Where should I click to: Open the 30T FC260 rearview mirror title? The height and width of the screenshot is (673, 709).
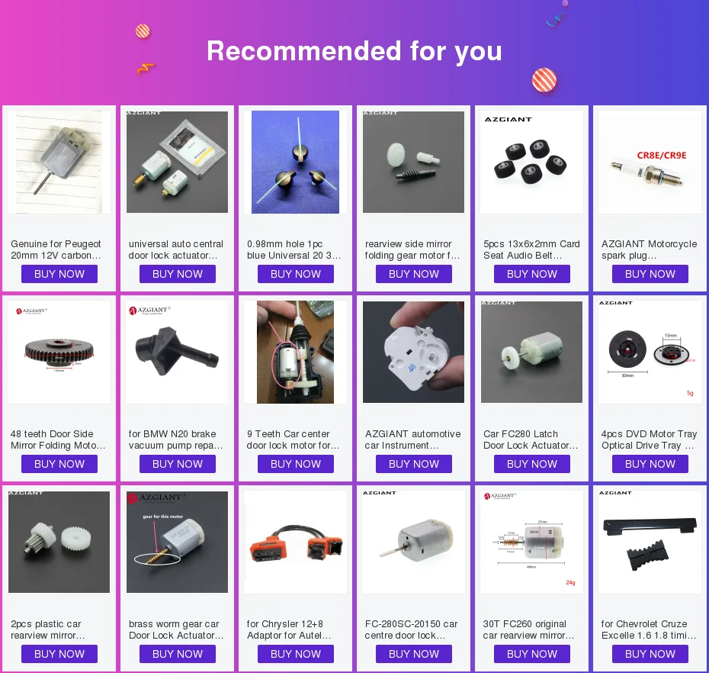coord(528,630)
